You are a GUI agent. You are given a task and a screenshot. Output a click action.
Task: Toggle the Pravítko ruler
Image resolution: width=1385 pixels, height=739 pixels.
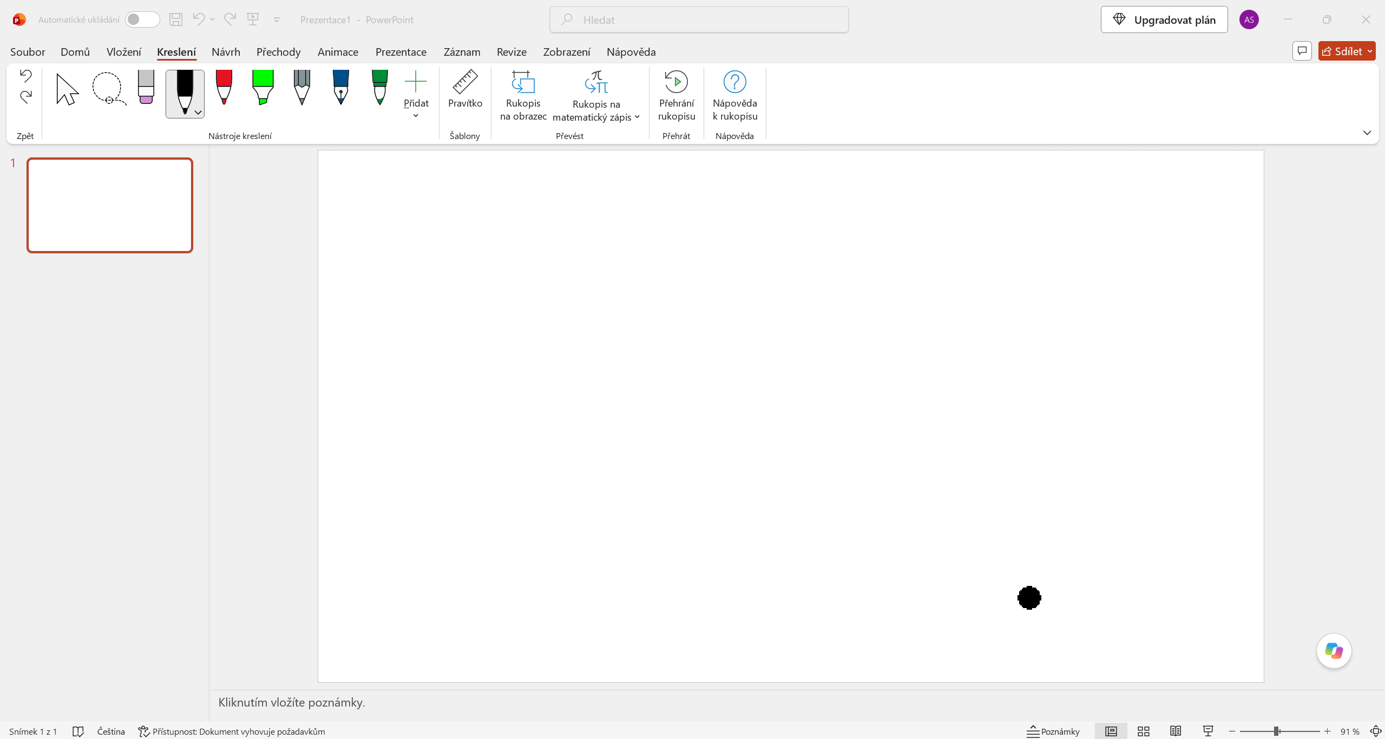465,90
